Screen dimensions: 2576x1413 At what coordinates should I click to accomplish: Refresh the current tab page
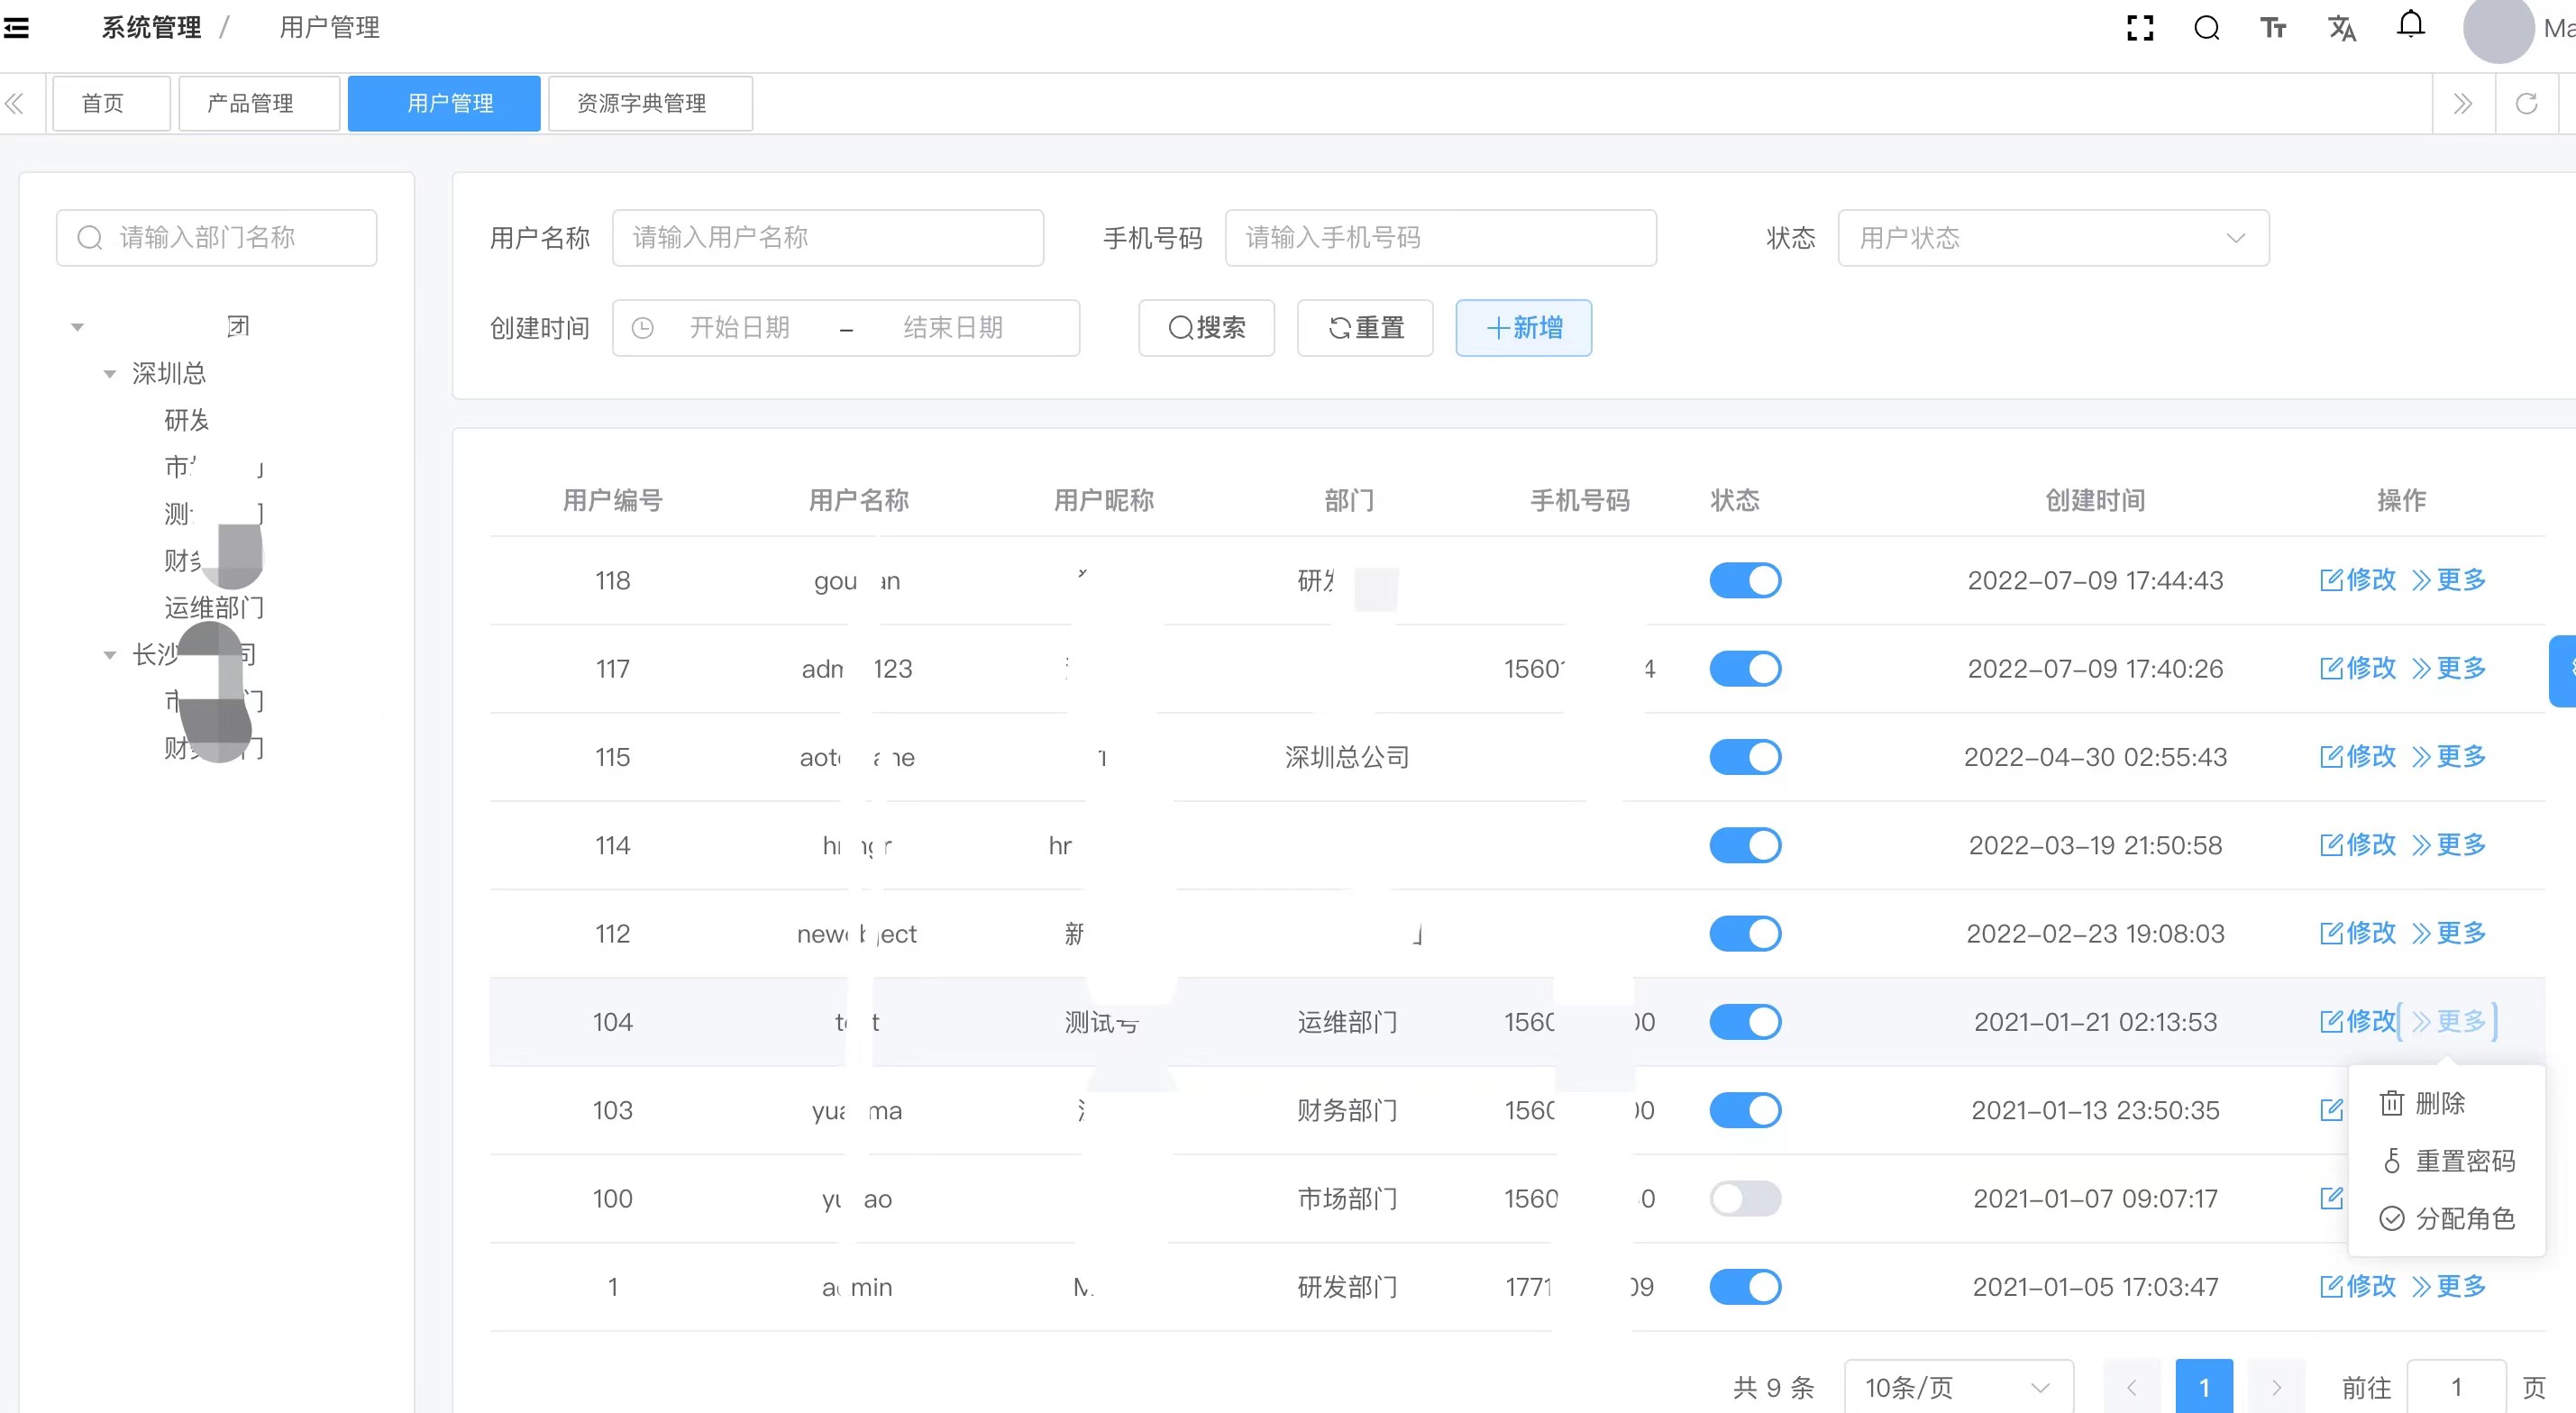(x=2526, y=103)
